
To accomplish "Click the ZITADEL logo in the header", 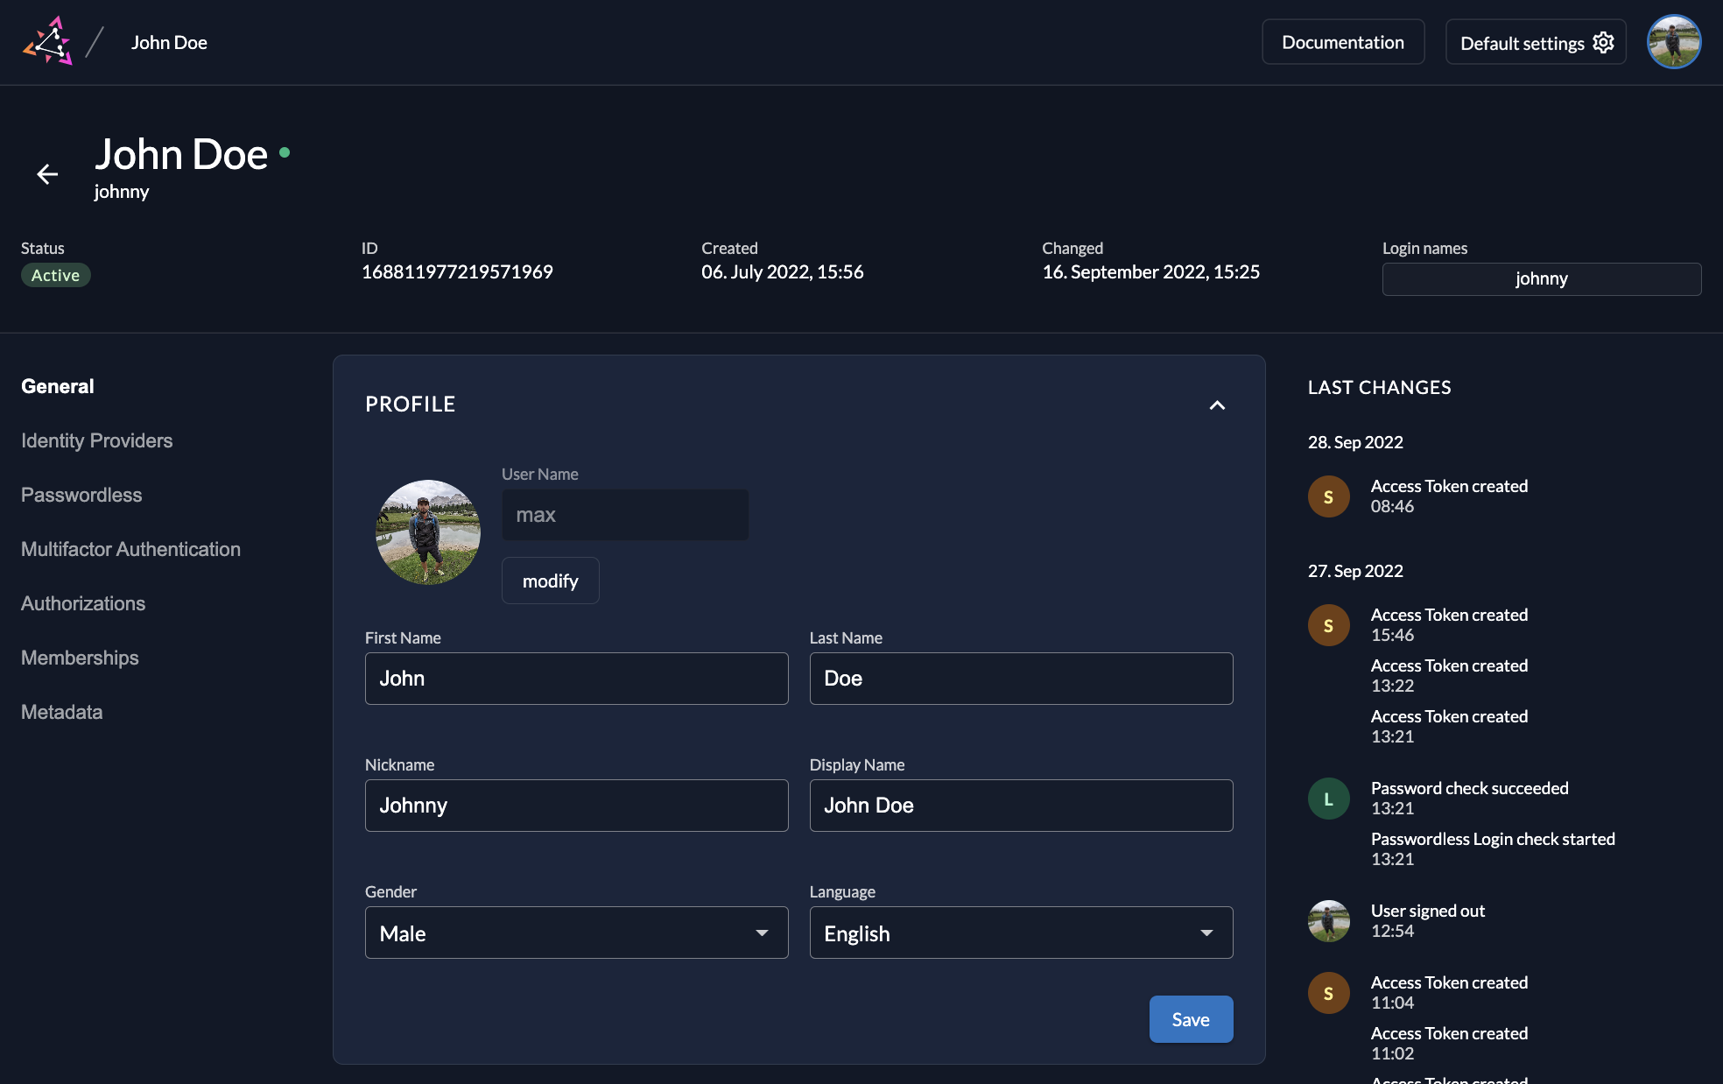I will click(50, 40).
